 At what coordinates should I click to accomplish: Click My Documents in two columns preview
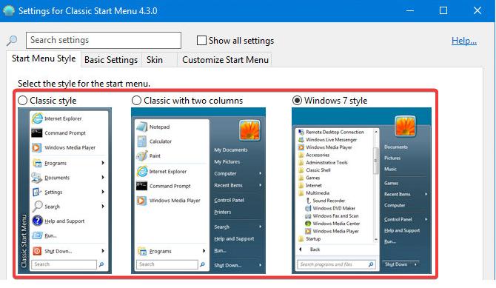tap(230, 150)
